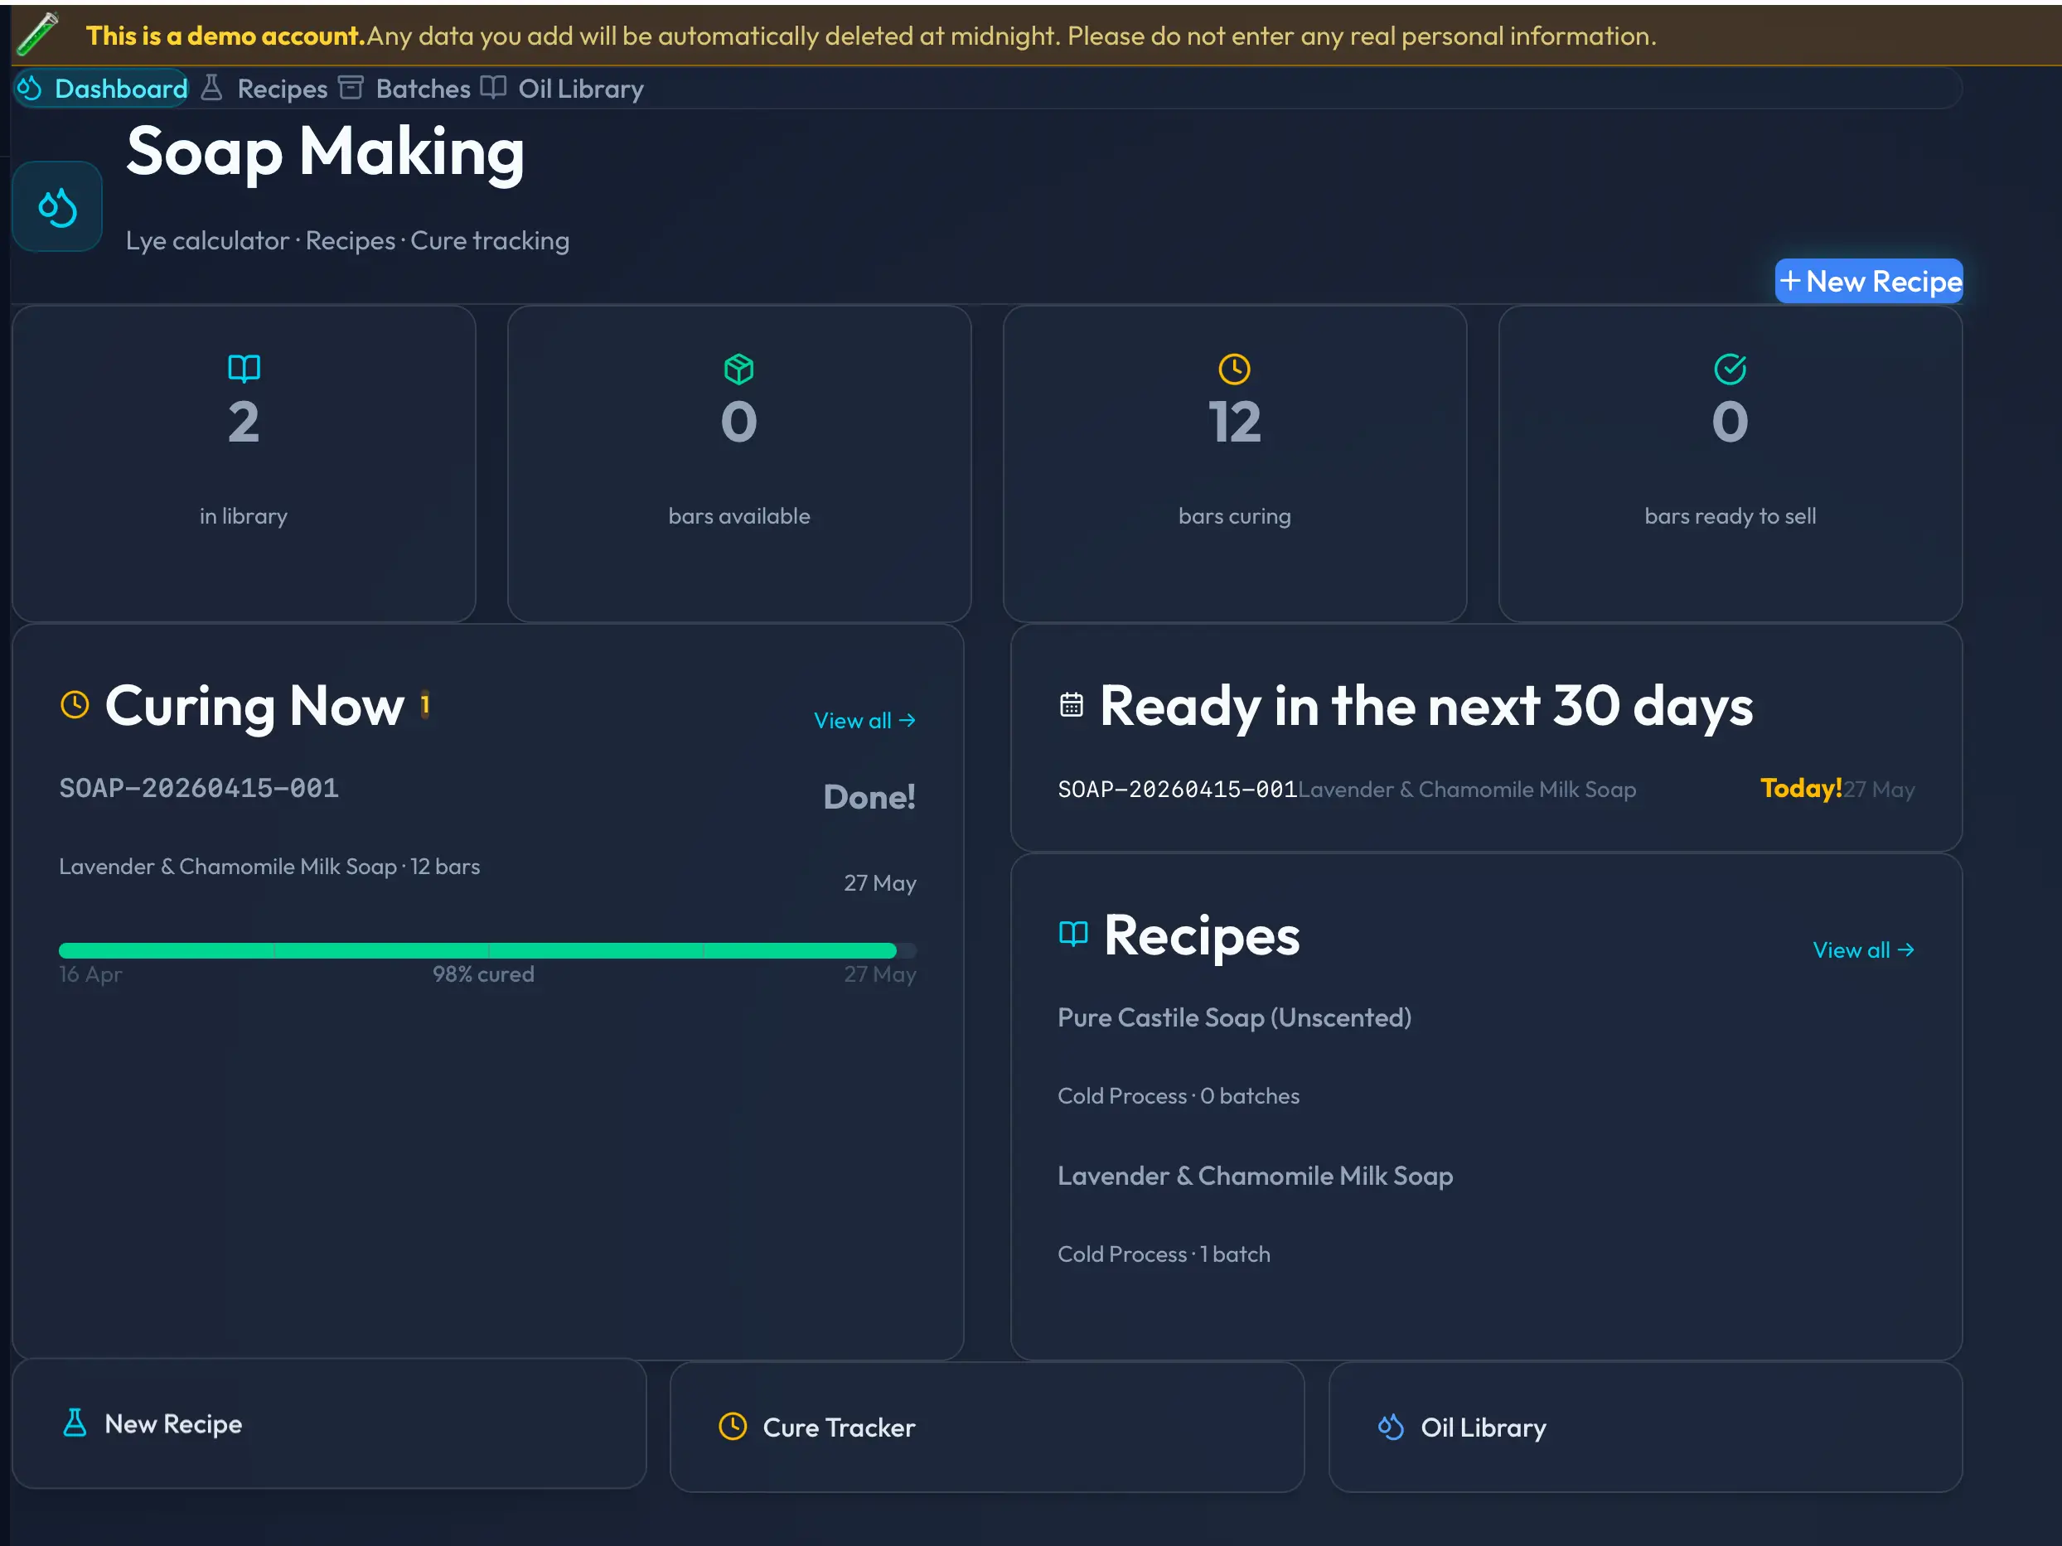The height and width of the screenshot is (1546, 2062).
Task: Click View all in Recipes panel
Action: point(1863,949)
